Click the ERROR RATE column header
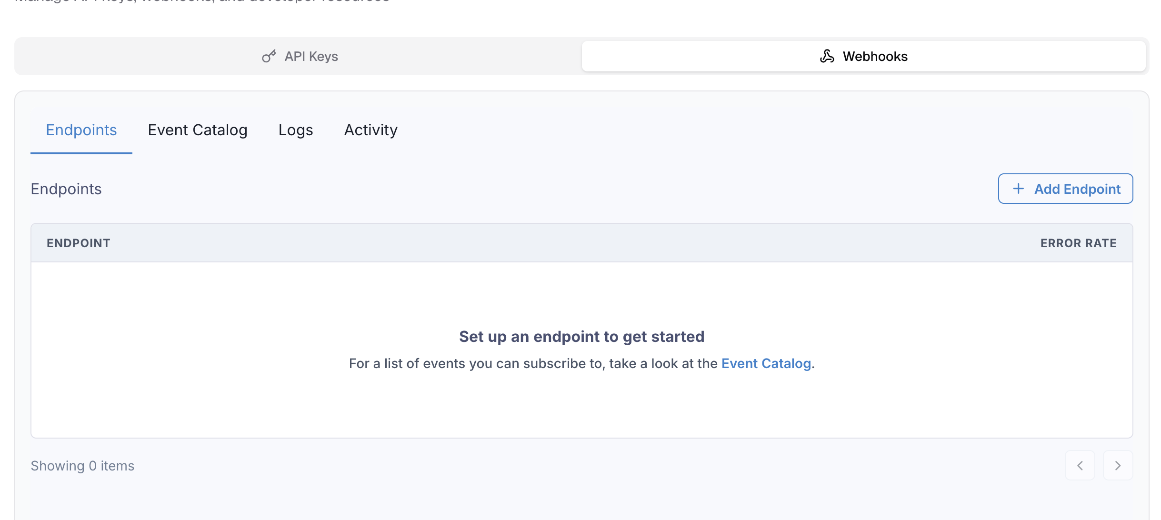1161x520 pixels. click(x=1078, y=243)
